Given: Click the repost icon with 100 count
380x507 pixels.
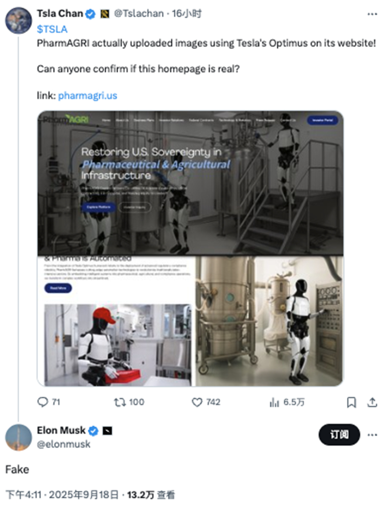Looking at the screenshot, I should [x=120, y=402].
